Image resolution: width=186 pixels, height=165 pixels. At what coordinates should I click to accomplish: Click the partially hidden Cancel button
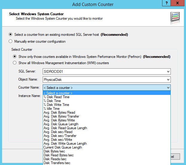[x=175, y=157]
